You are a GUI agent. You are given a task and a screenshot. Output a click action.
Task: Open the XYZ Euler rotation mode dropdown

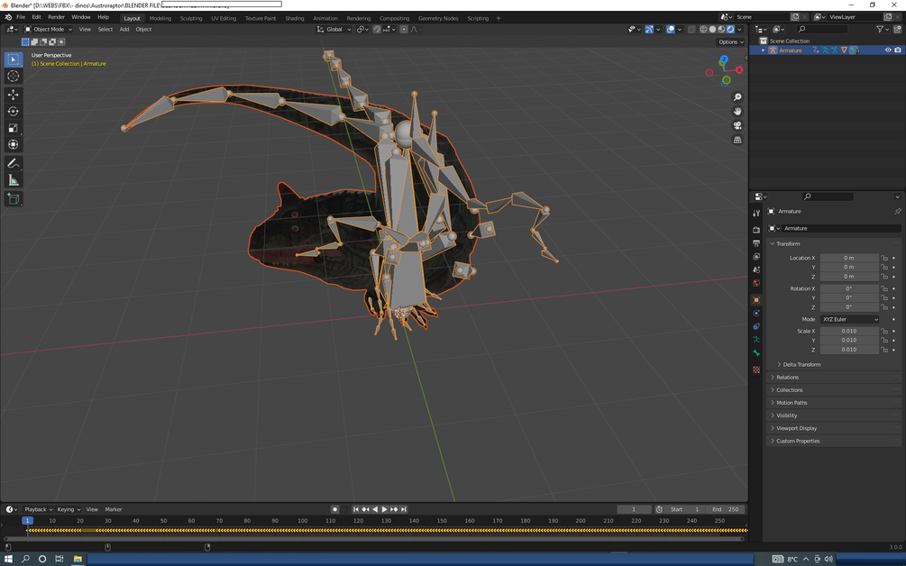[849, 319]
